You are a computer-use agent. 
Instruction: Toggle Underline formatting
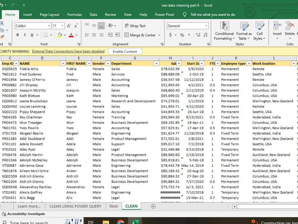coord(32,35)
